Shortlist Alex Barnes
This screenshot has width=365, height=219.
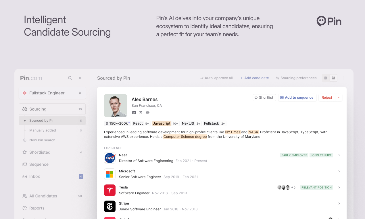[x=264, y=98]
